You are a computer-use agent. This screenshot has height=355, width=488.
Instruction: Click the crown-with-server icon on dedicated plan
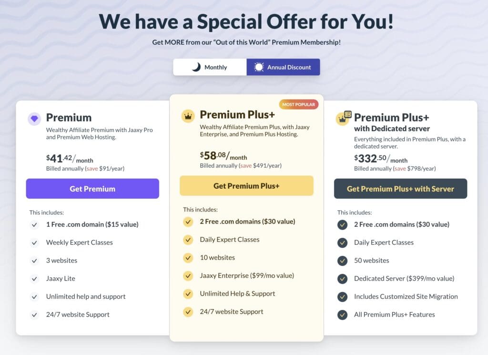pyautogui.click(x=344, y=118)
